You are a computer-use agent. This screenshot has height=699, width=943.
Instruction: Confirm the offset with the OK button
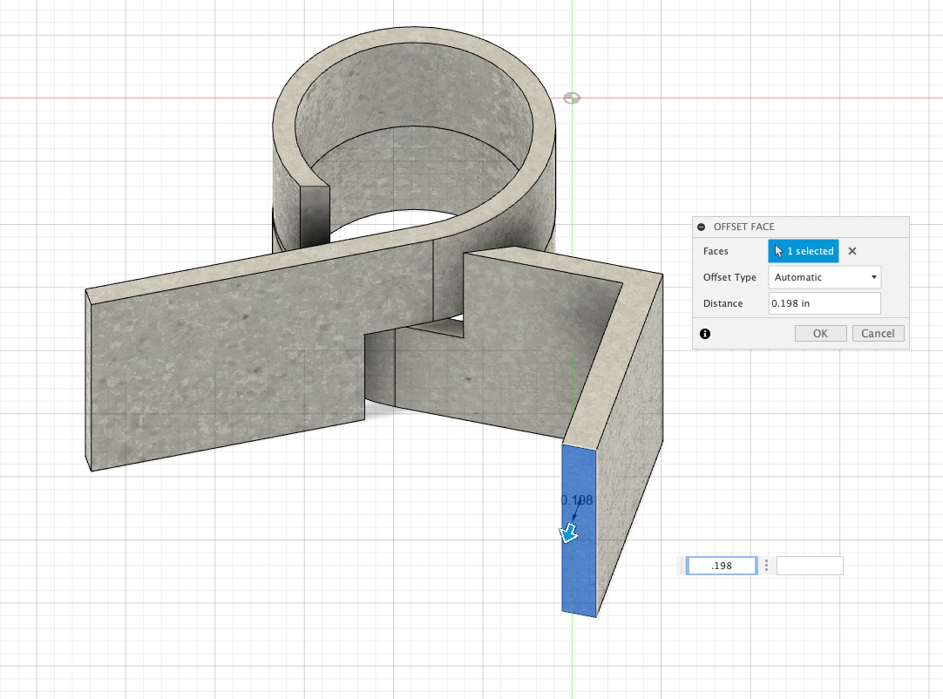(x=820, y=333)
